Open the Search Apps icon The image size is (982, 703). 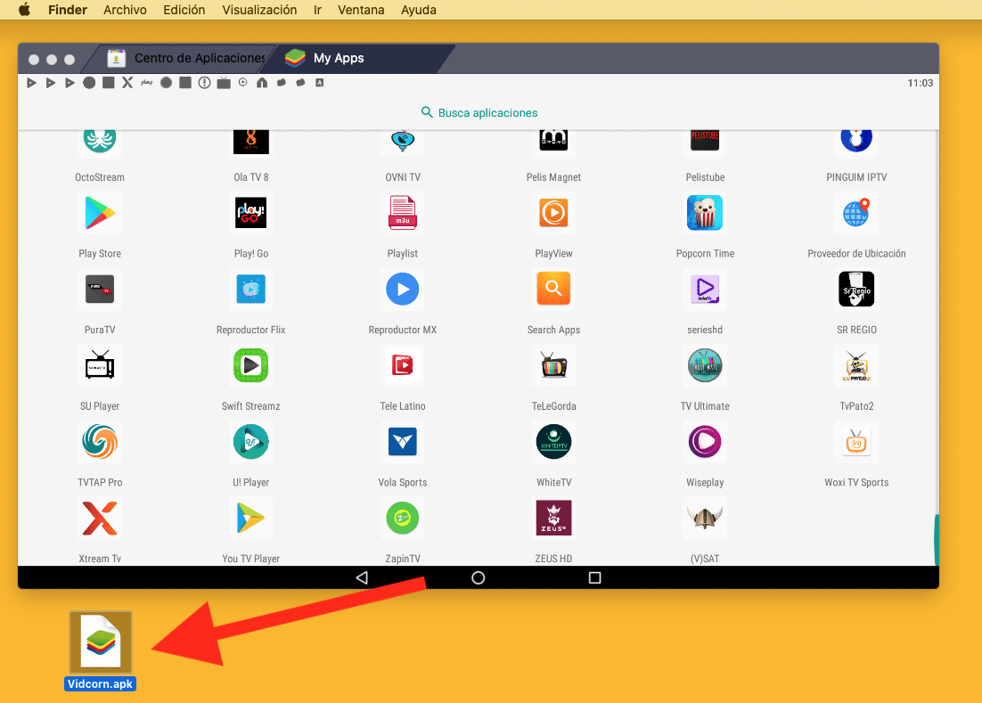coord(553,289)
